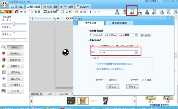
Task: Click the 局部马赛克 mosaic button
Action: [x=15, y=54]
